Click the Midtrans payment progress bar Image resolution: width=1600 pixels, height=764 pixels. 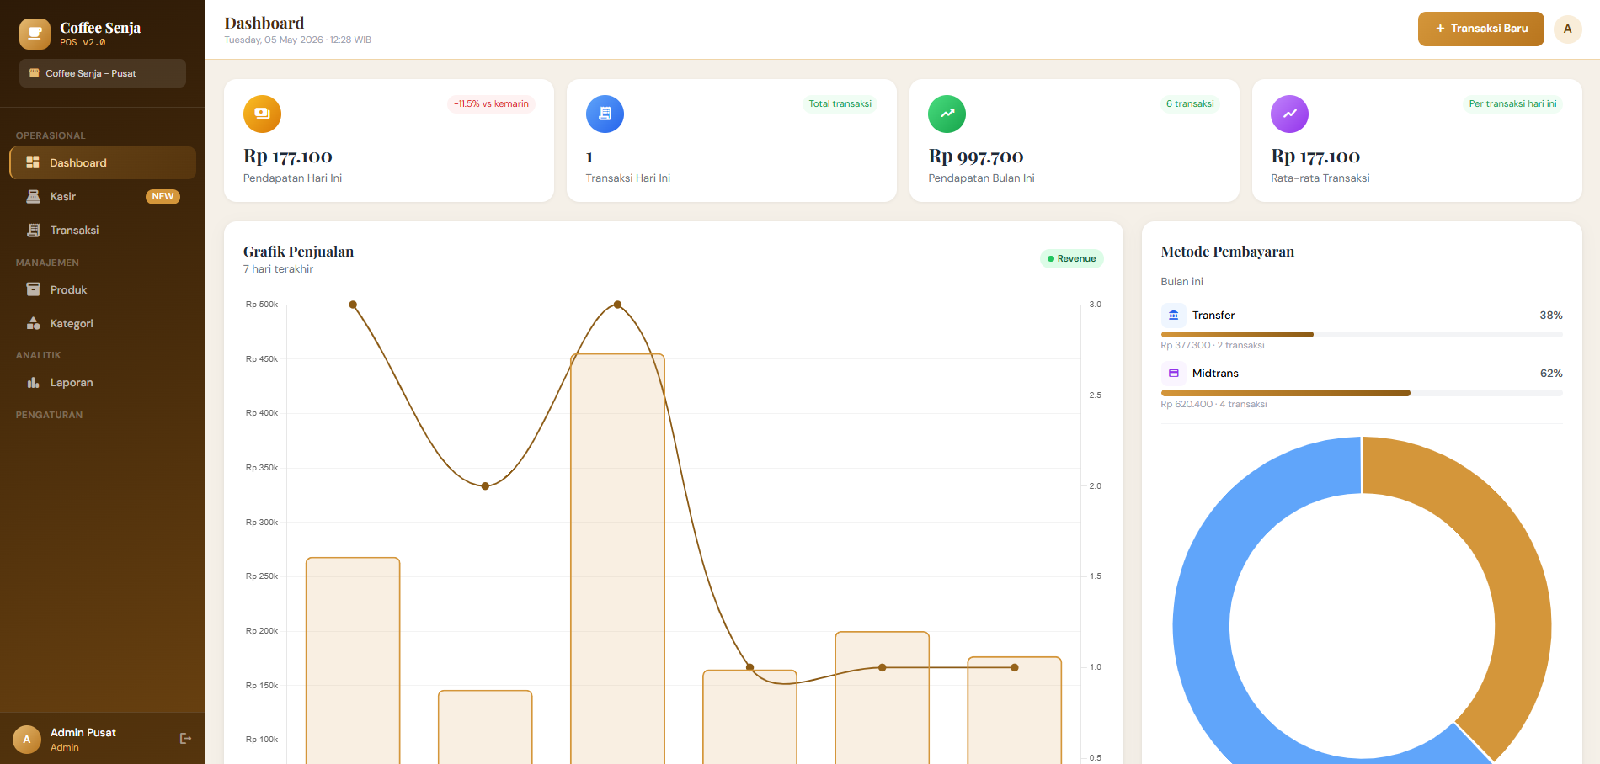1362,393
